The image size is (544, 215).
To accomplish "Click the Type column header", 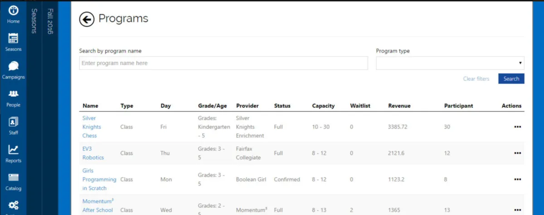I will [x=127, y=106].
